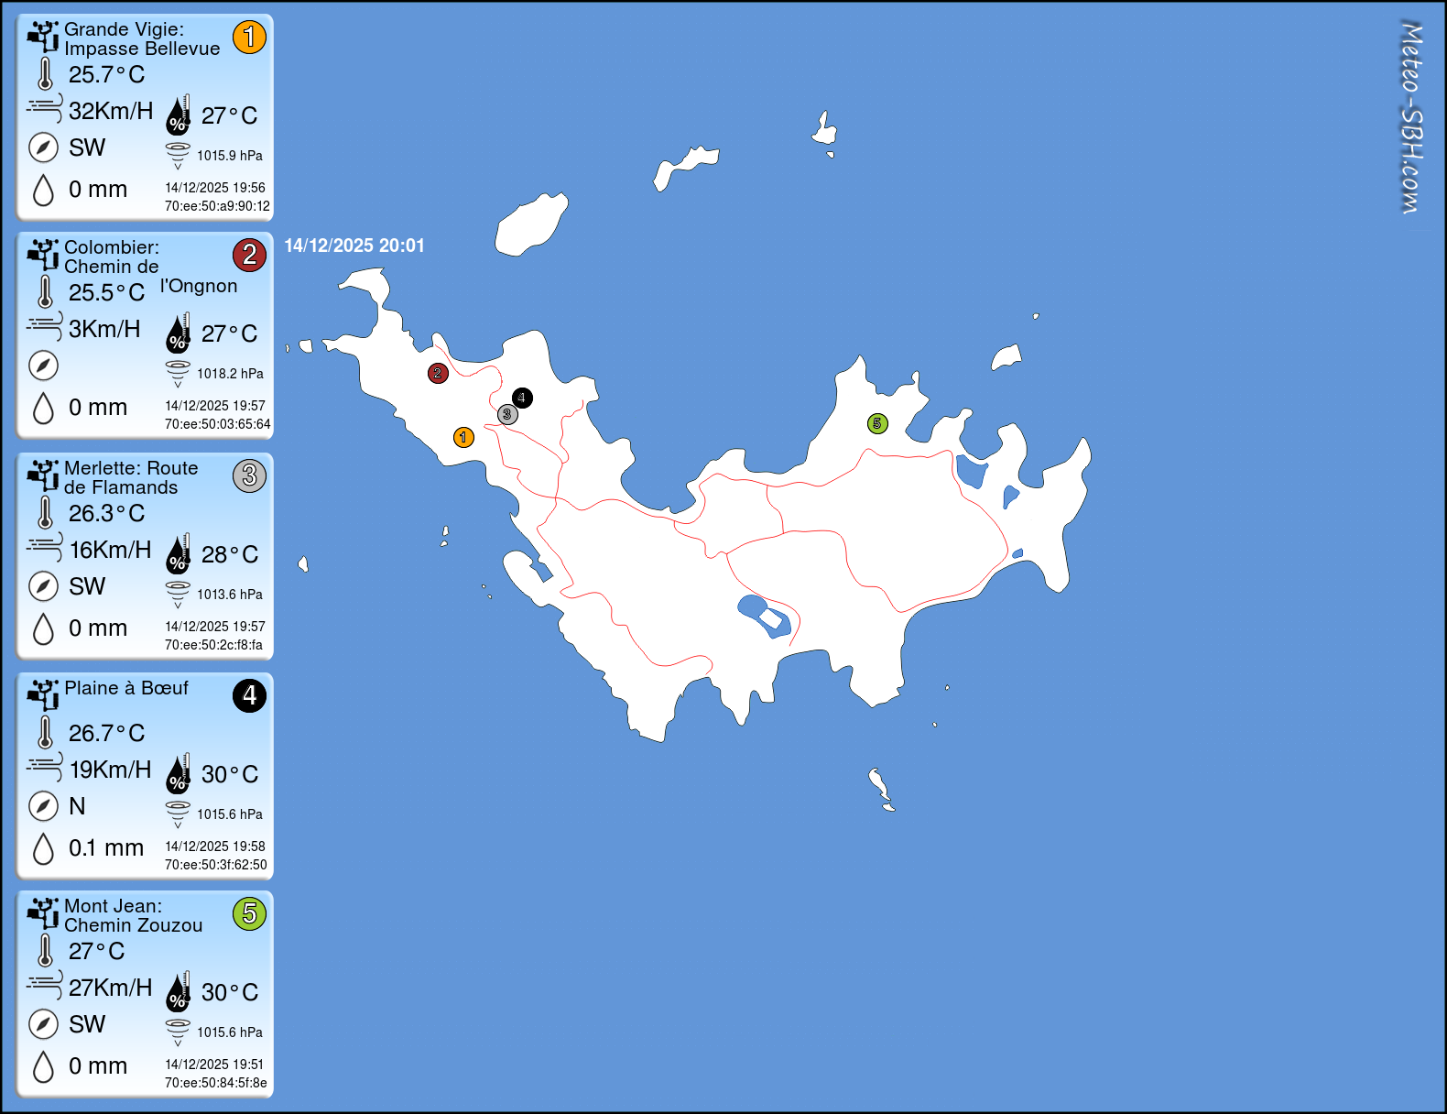Screen dimensions: 1447x1114
Task: Click weather station icon in Mont Jean card
Action: pyautogui.click(x=43, y=913)
